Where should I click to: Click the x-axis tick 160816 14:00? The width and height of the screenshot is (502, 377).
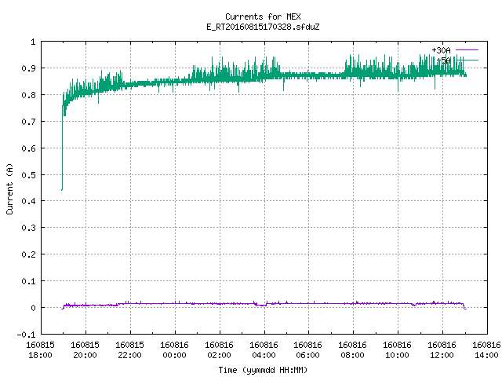coord(486,350)
